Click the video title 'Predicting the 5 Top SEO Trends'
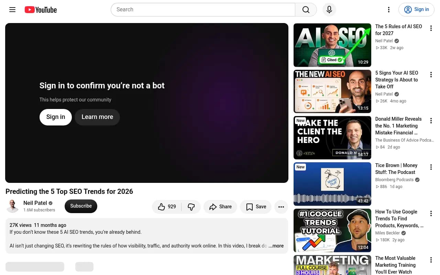The height and width of the screenshot is (275, 440). click(69, 191)
